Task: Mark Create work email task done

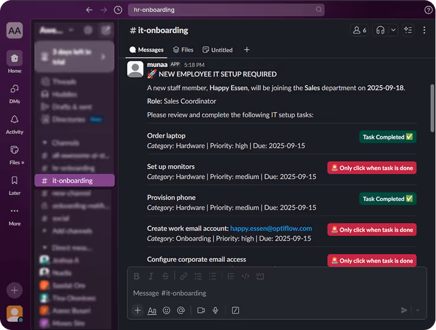Action: pos(372,230)
